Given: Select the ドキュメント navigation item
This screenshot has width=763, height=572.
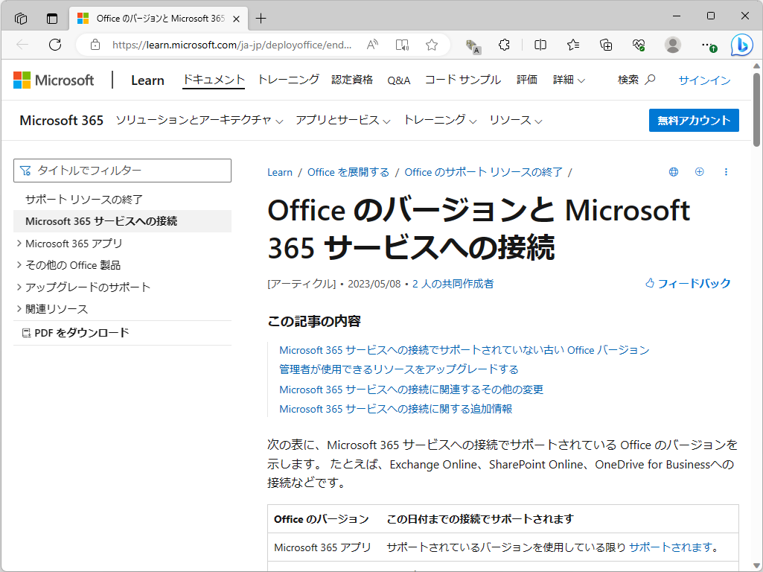Looking at the screenshot, I should (x=213, y=80).
